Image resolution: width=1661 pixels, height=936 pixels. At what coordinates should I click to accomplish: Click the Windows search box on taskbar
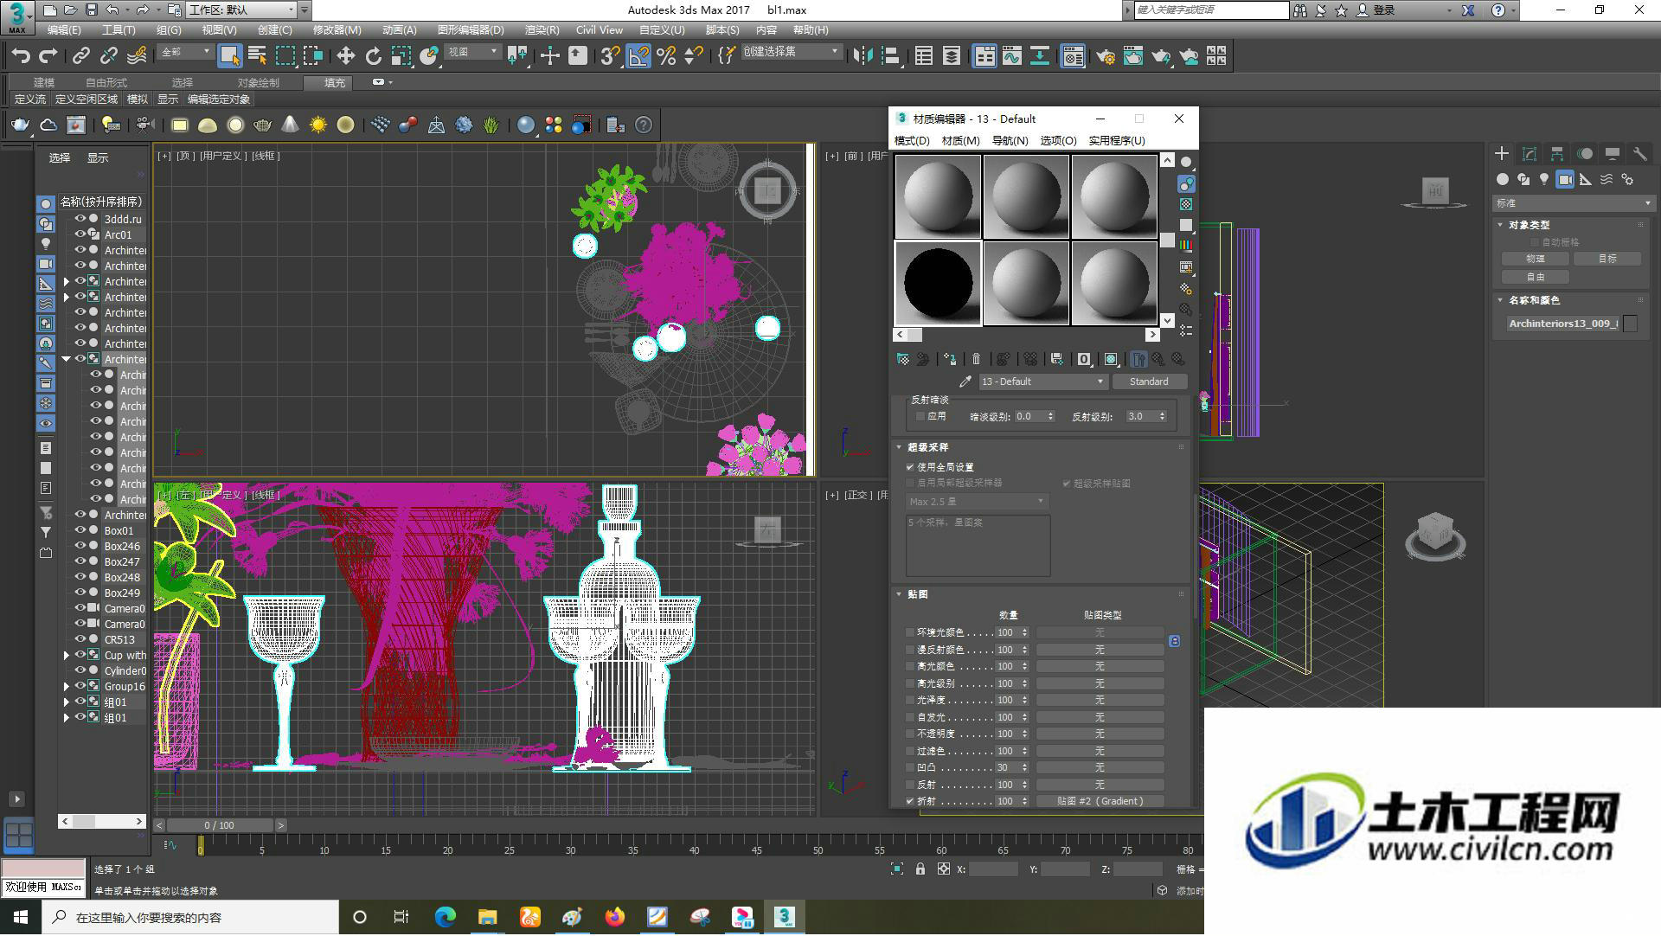click(191, 917)
